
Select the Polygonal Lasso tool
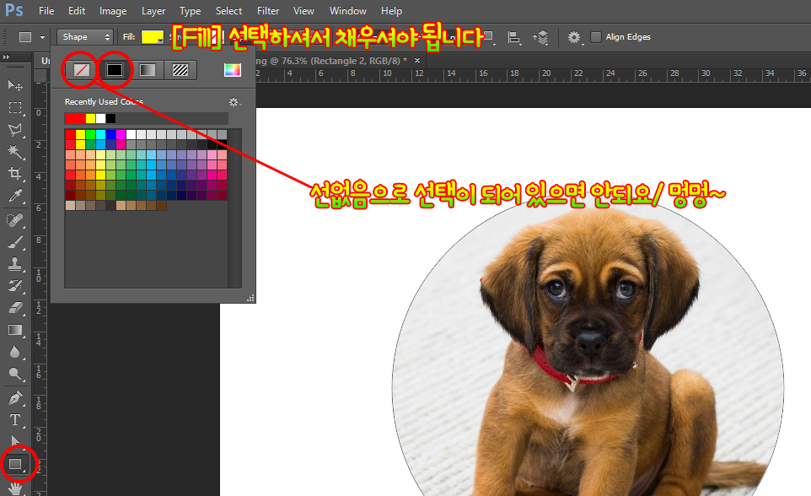click(x=15, y=129)
